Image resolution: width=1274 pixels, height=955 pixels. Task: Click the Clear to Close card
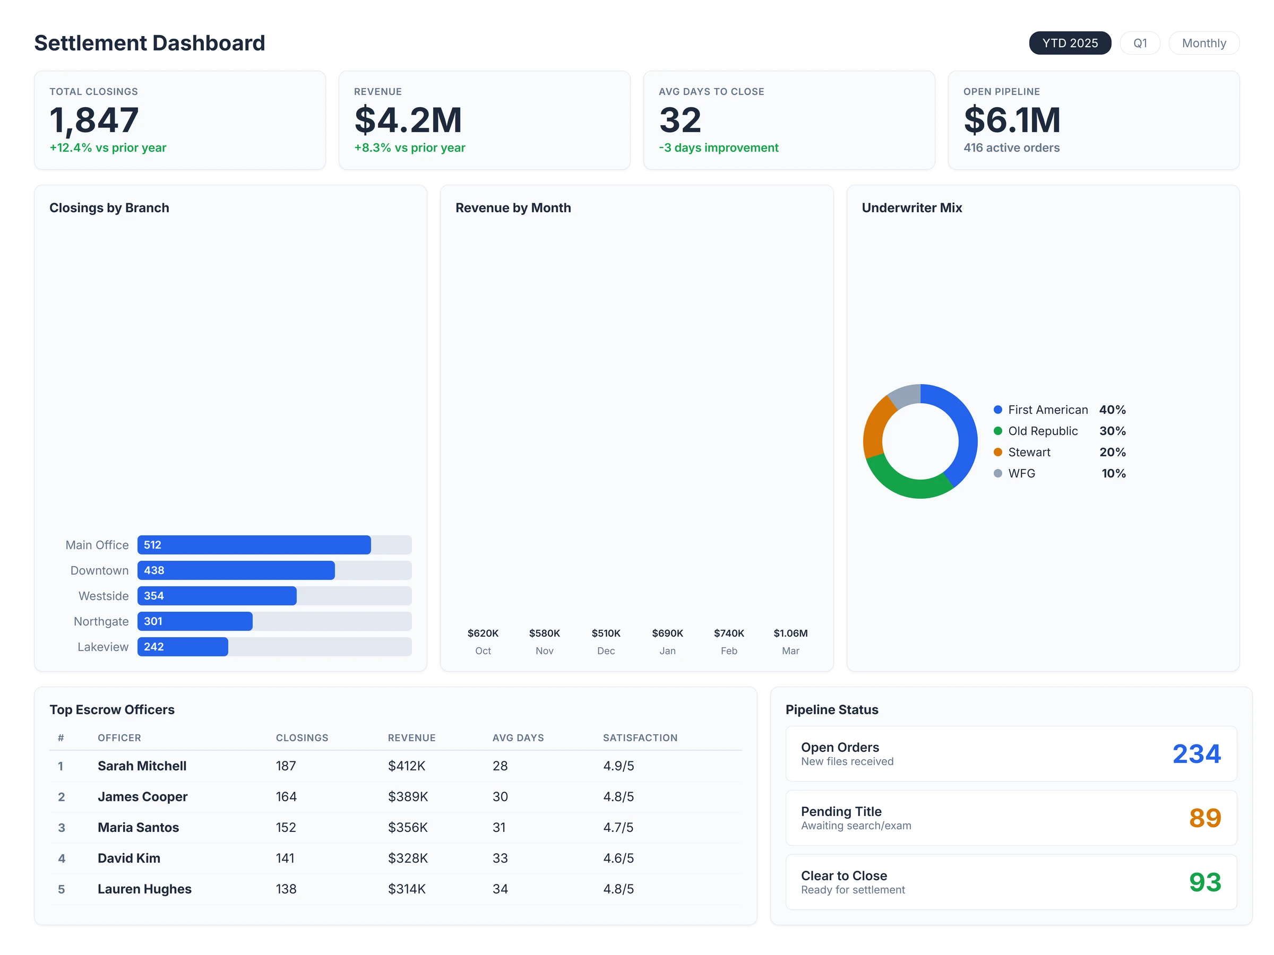[x=1011, y=881]
